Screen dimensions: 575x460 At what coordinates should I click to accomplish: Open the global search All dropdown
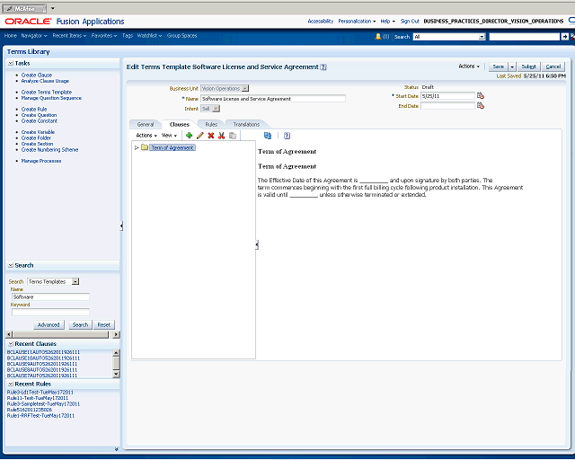coord(482,37)
